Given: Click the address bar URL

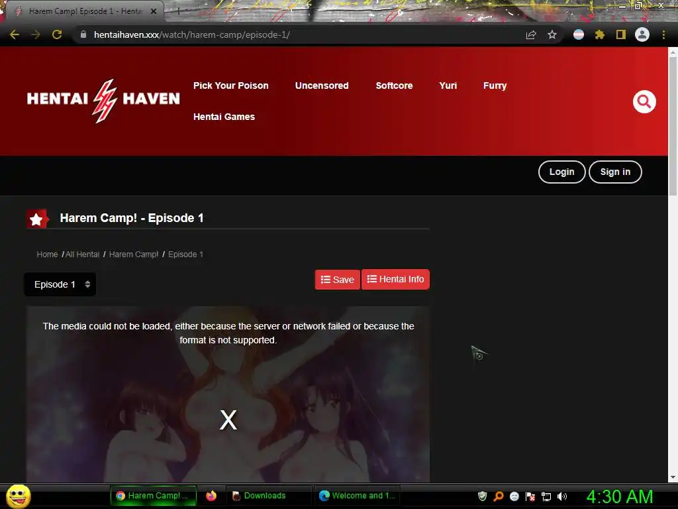Looking at the screenshot, I should tap(191, 34).
